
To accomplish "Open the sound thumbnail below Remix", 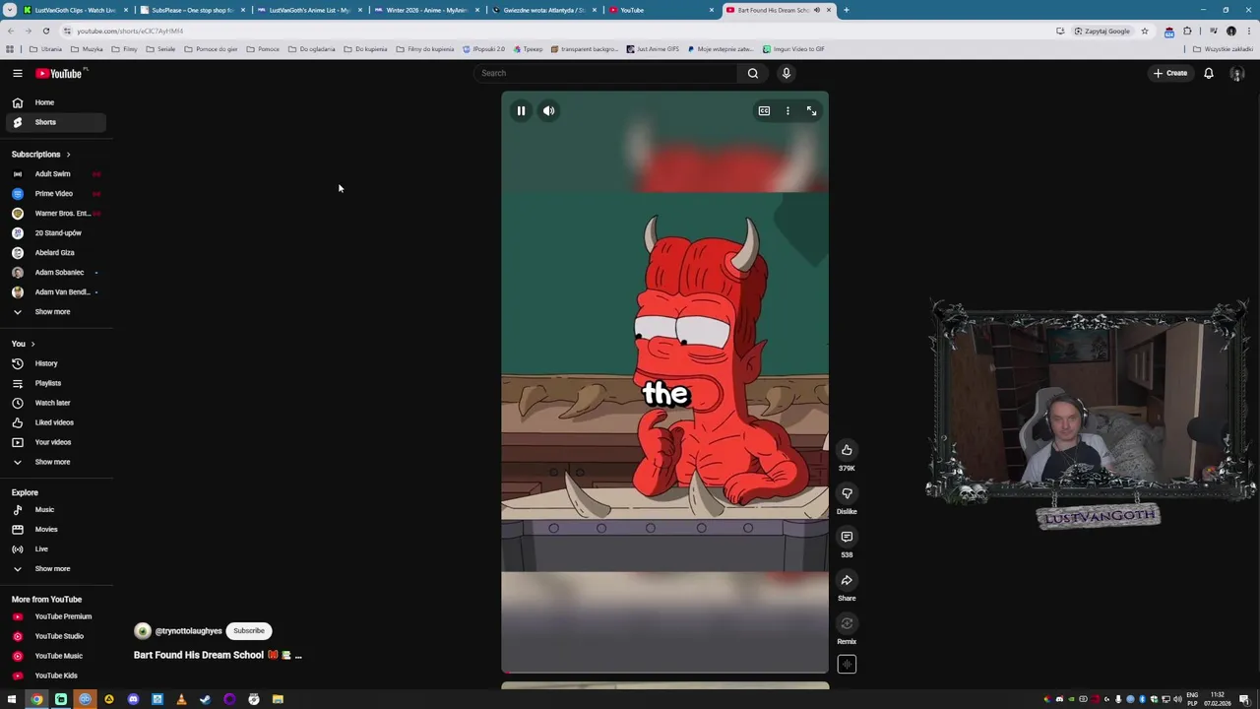I will (847, 665).
